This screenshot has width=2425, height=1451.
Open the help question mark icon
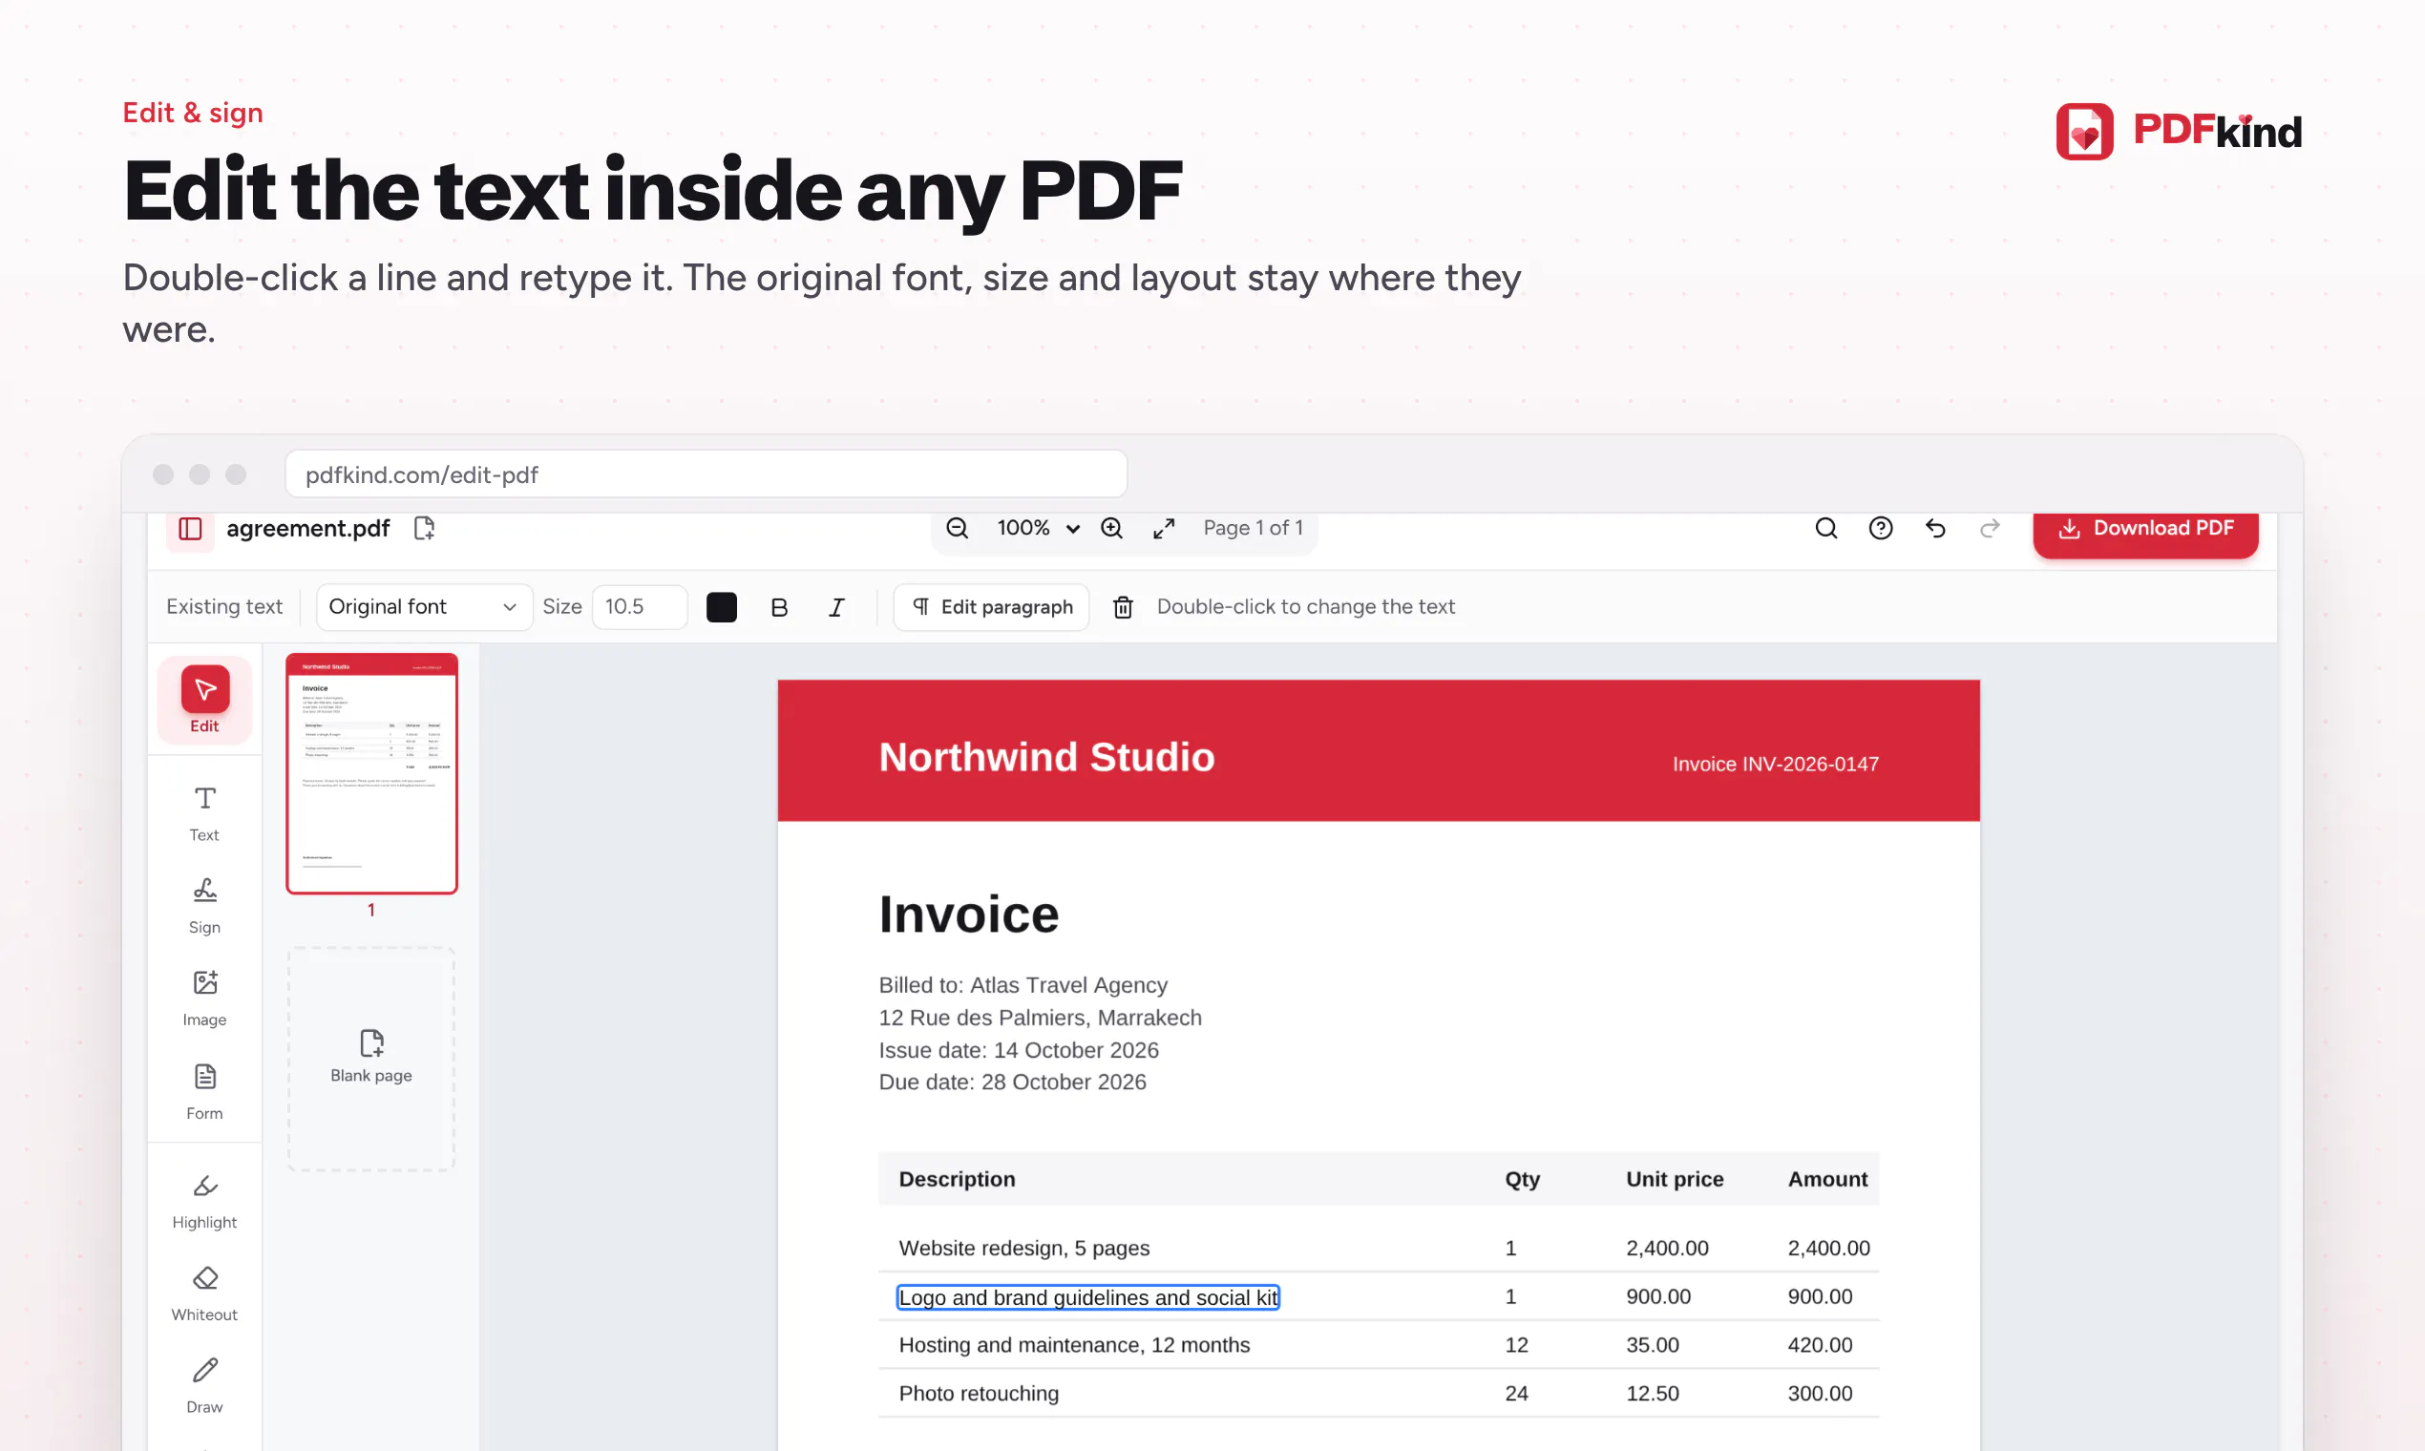[x=1881, y=529]
